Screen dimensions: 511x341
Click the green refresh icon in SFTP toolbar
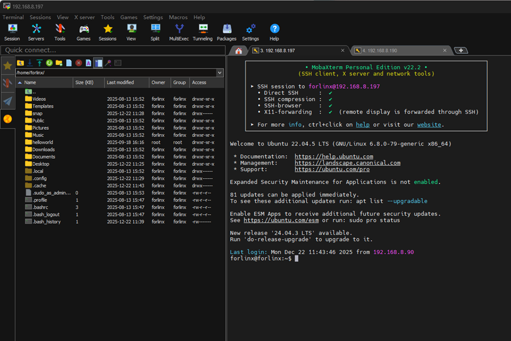(49, 63)
